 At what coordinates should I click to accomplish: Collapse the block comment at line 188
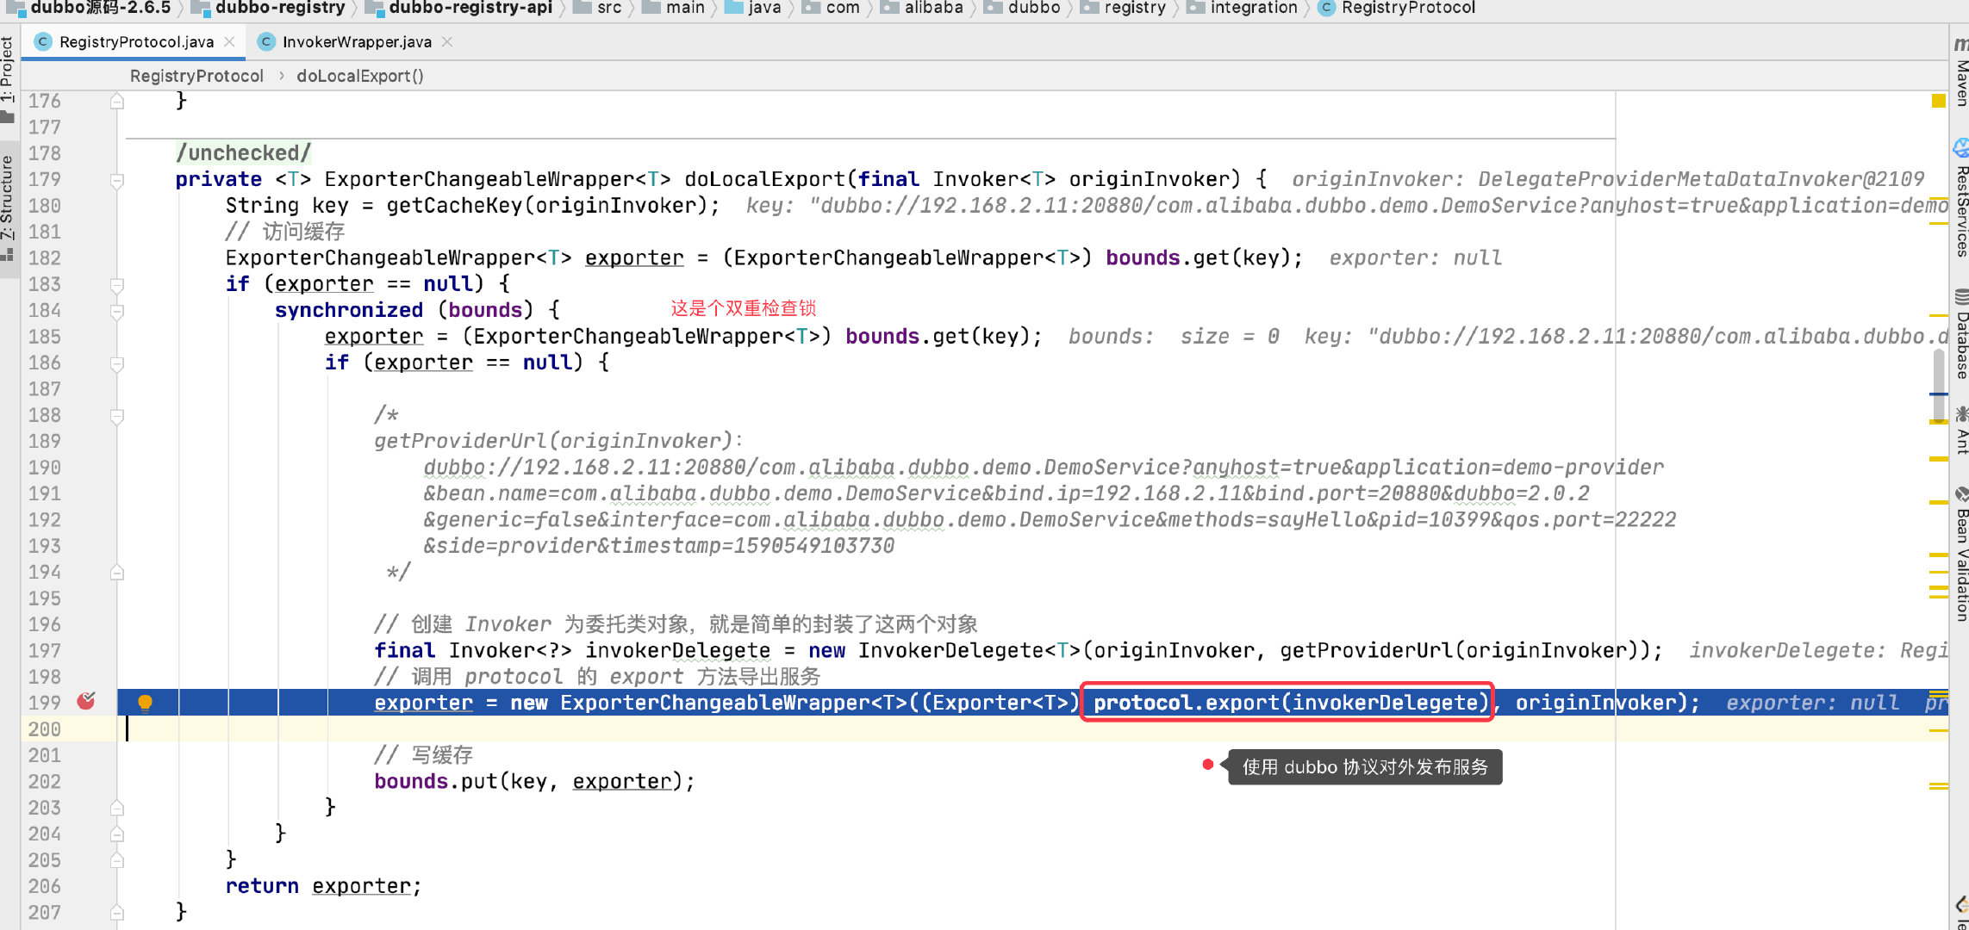[117, 416]
